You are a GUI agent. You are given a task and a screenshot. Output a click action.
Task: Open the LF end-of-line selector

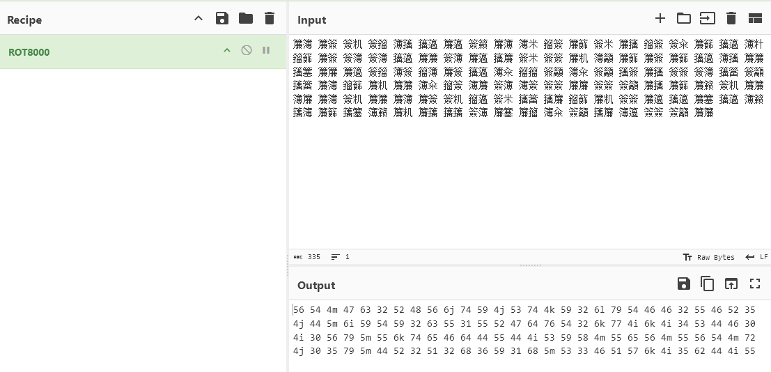click(756, 257)
